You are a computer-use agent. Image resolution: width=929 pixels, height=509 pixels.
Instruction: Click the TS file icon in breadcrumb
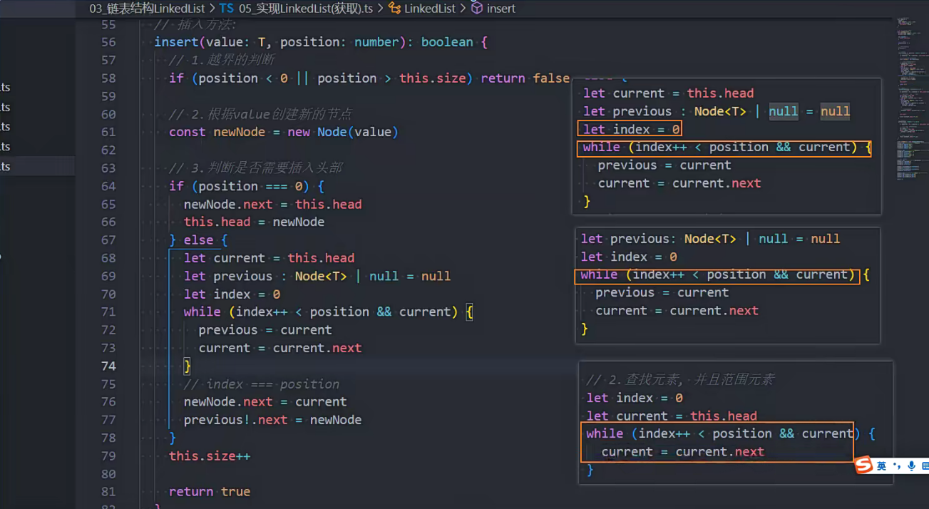(226, 9)
